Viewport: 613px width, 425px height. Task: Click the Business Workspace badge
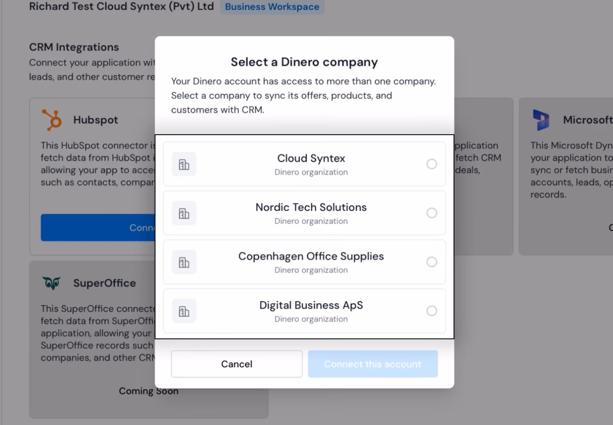272,7
